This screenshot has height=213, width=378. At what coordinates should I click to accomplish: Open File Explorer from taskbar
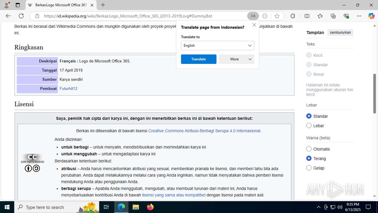pyautogui.click(x=136, y=207)
